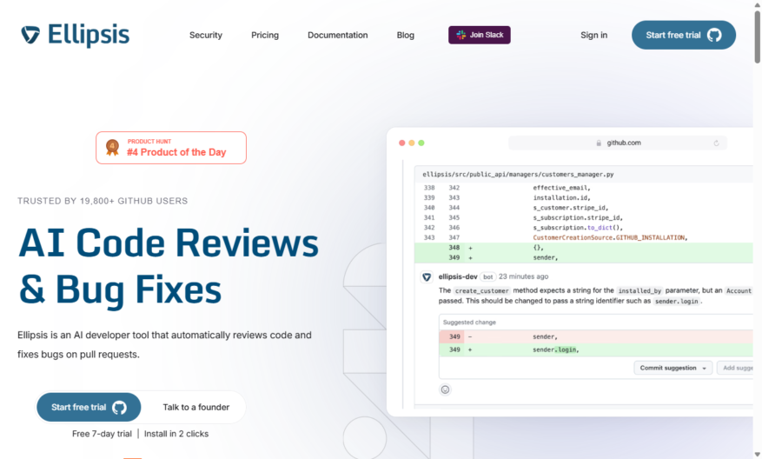Click the customers_manager.py file path
The image size is (762, 459).
(518, 174)
